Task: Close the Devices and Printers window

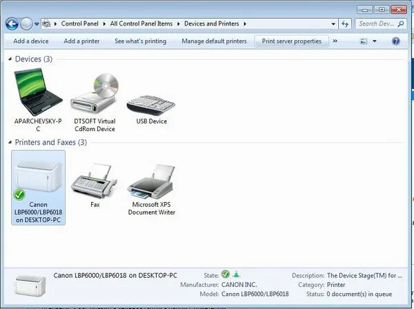Action: pos(398,10)
